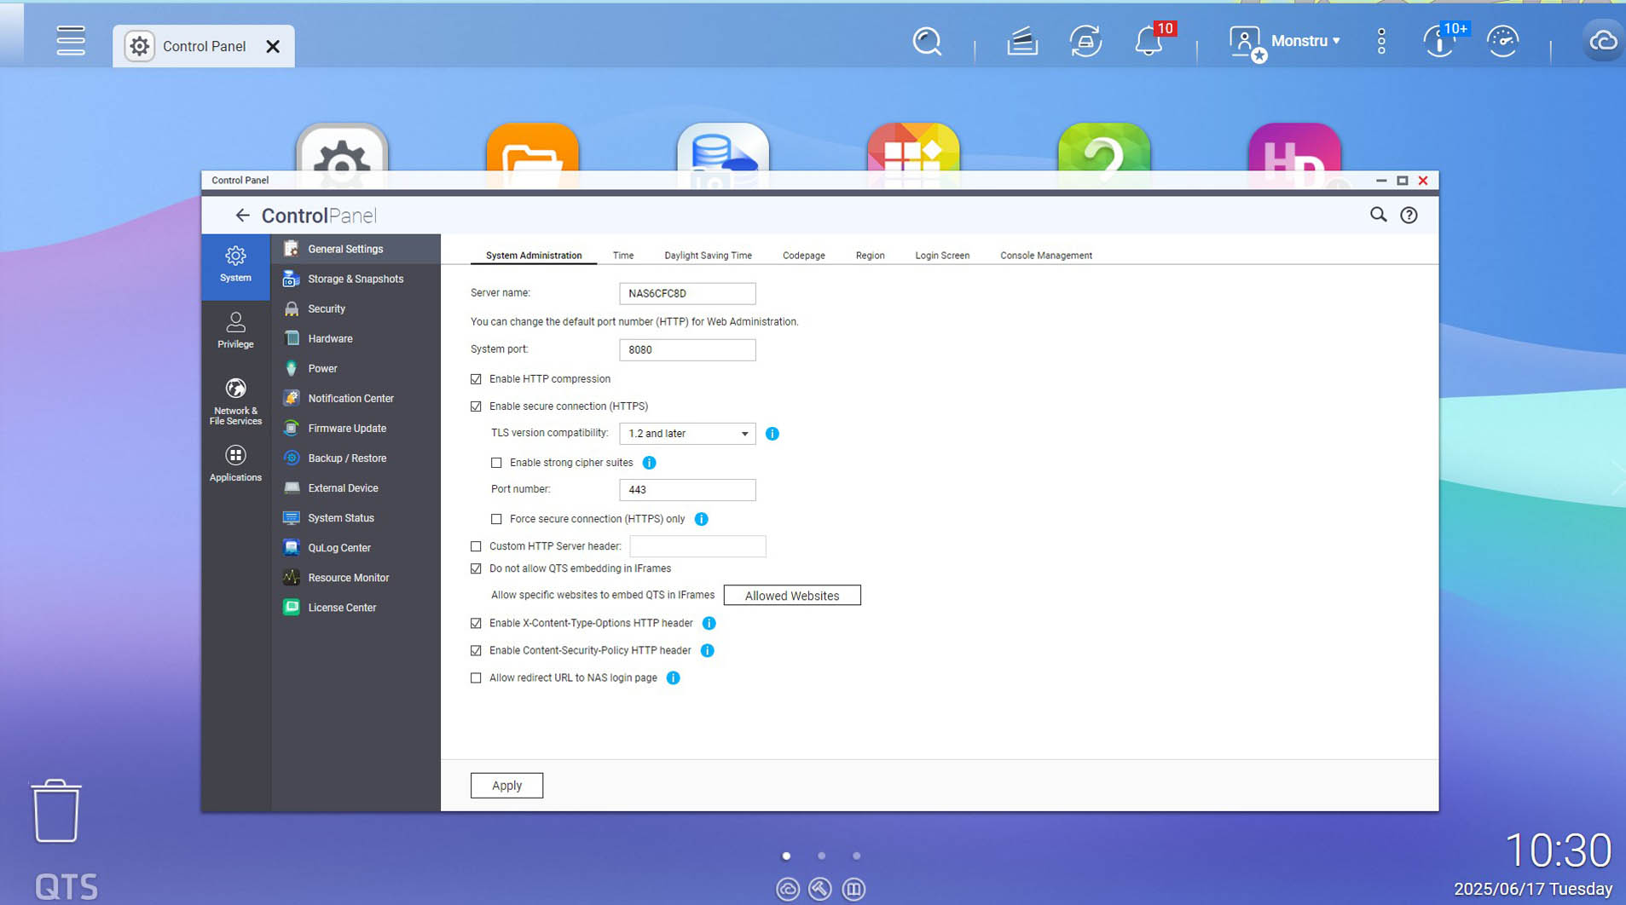Viewport: 1626px width, 905px height.
Task: Click the HTTPS Port number field
Action: (687, 489)
